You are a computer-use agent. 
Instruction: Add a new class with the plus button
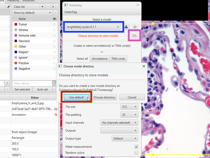click(x=43, y=6)
